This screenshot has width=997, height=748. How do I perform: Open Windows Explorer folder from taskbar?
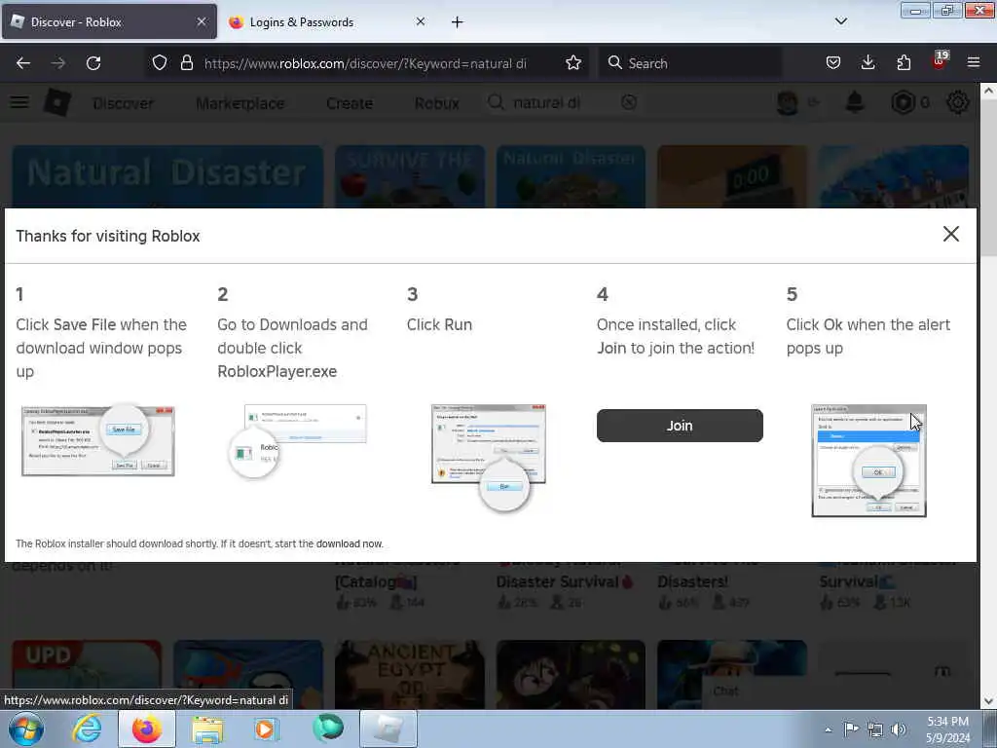(x=207, y=729)
